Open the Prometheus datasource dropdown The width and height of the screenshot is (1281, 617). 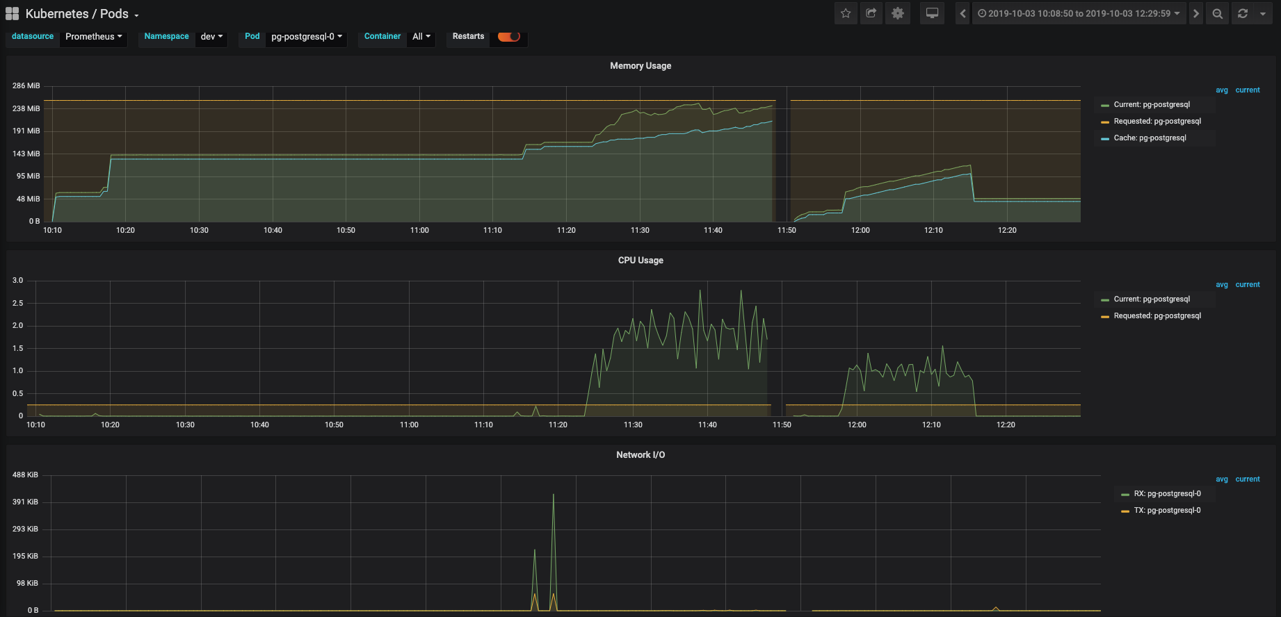coord(93,37)
